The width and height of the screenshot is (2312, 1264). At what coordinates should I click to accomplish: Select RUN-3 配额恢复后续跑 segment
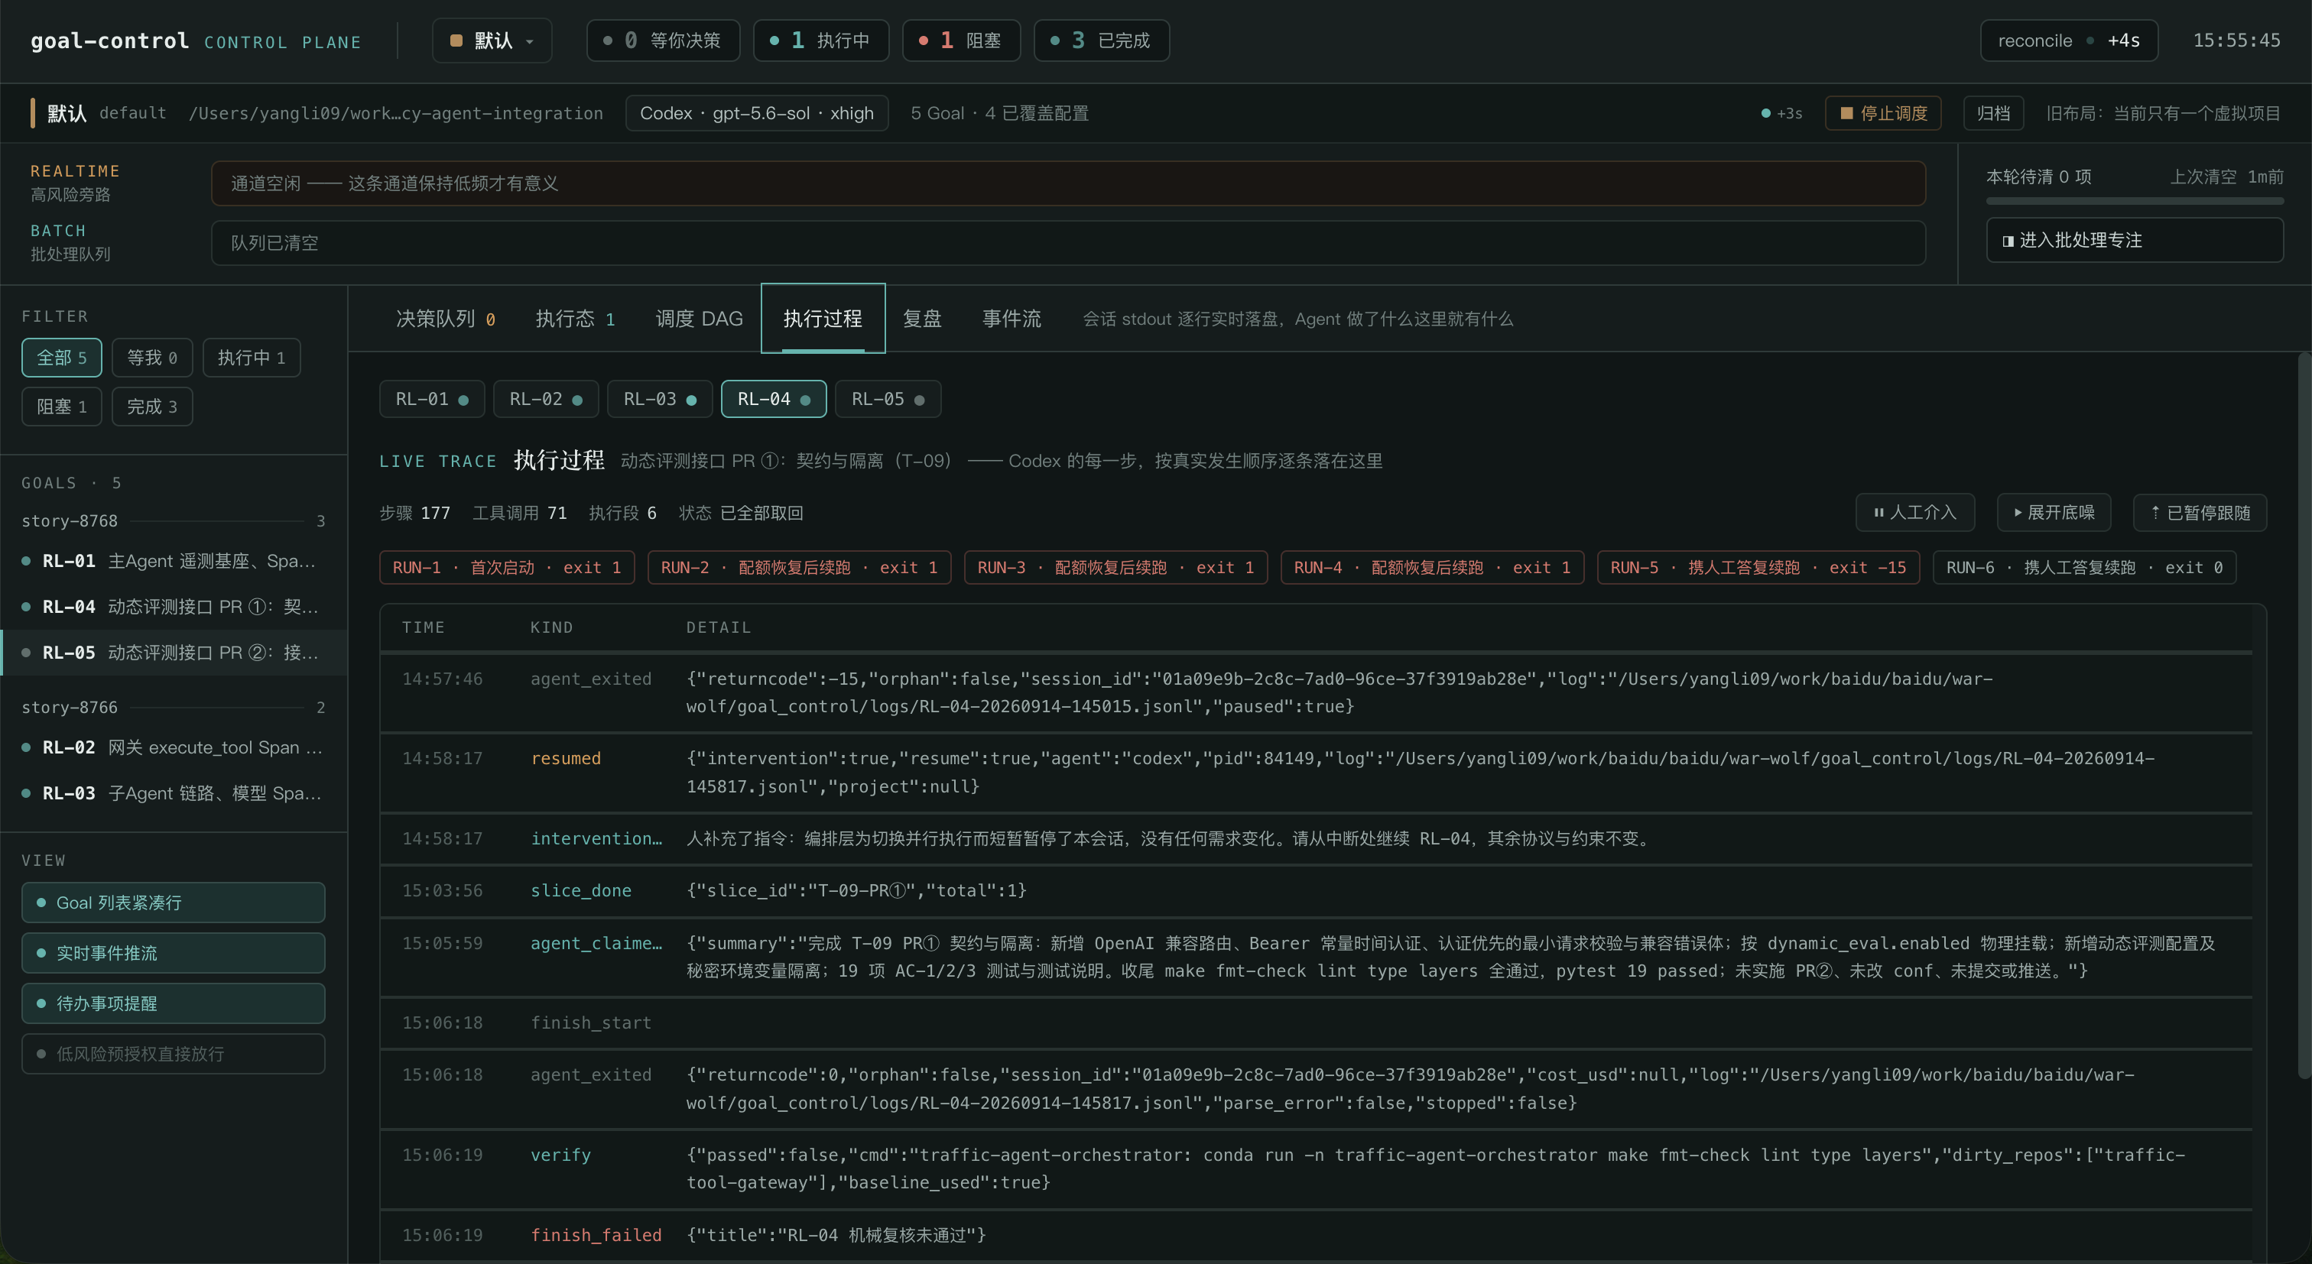tap(1115, 567)
